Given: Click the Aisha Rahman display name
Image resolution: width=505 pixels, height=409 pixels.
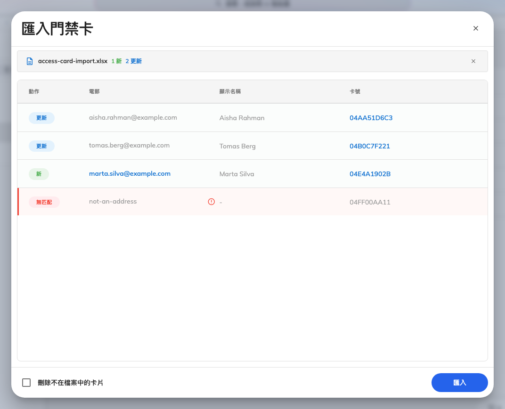Looking at the screenshot, I should tap(242, 118).
